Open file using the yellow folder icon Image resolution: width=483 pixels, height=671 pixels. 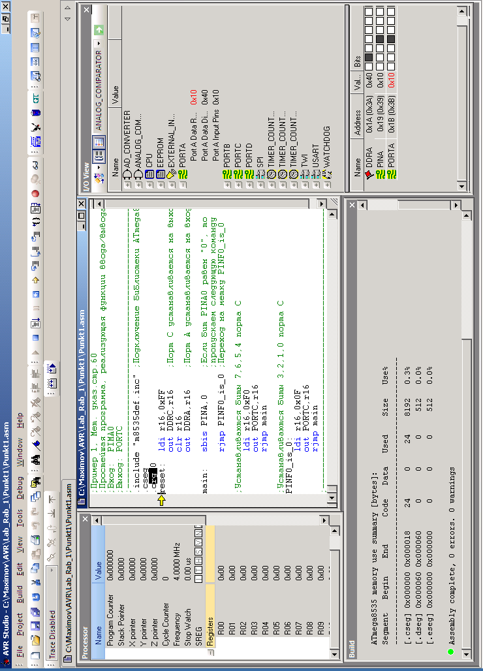click(x=35, y=640)
